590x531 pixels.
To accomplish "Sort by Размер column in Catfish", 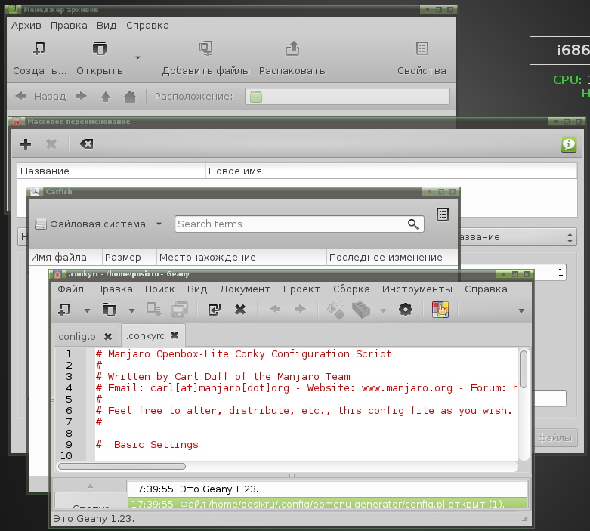I will tap(129, 258).
